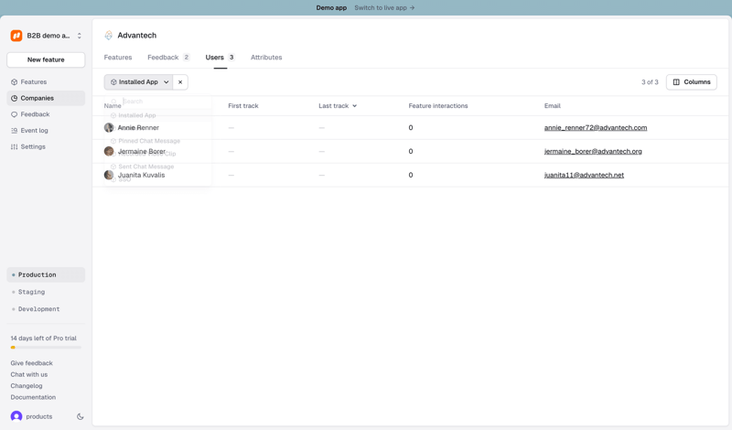Click Annie Renner's avatar
Screen dimensions: 732x430
[x=109, y=127]
